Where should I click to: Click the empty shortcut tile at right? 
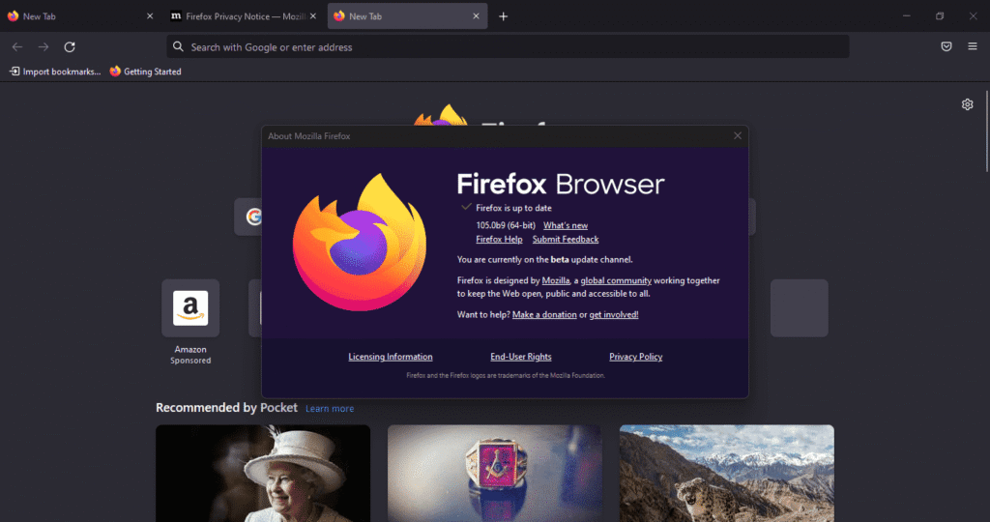[x=800, y=308]
